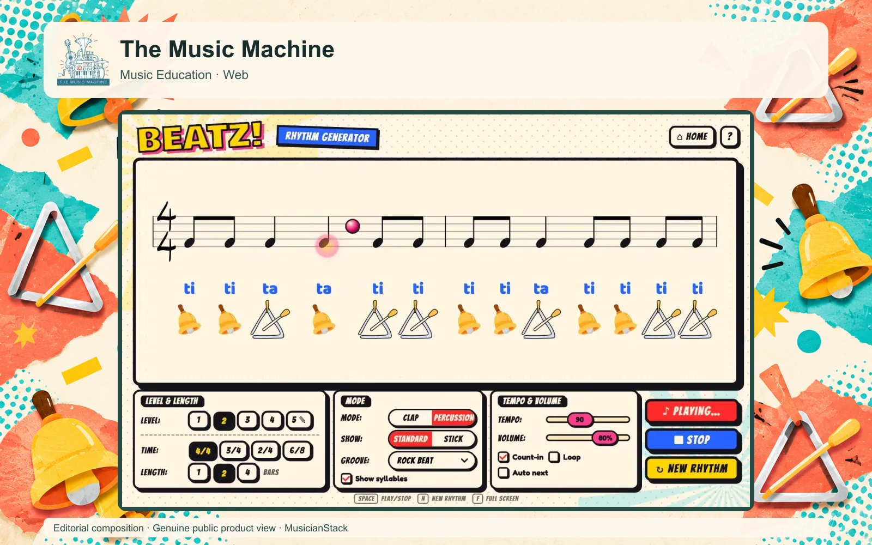Click the Playing button
This screenshot has width=872, height=545.
692,411
